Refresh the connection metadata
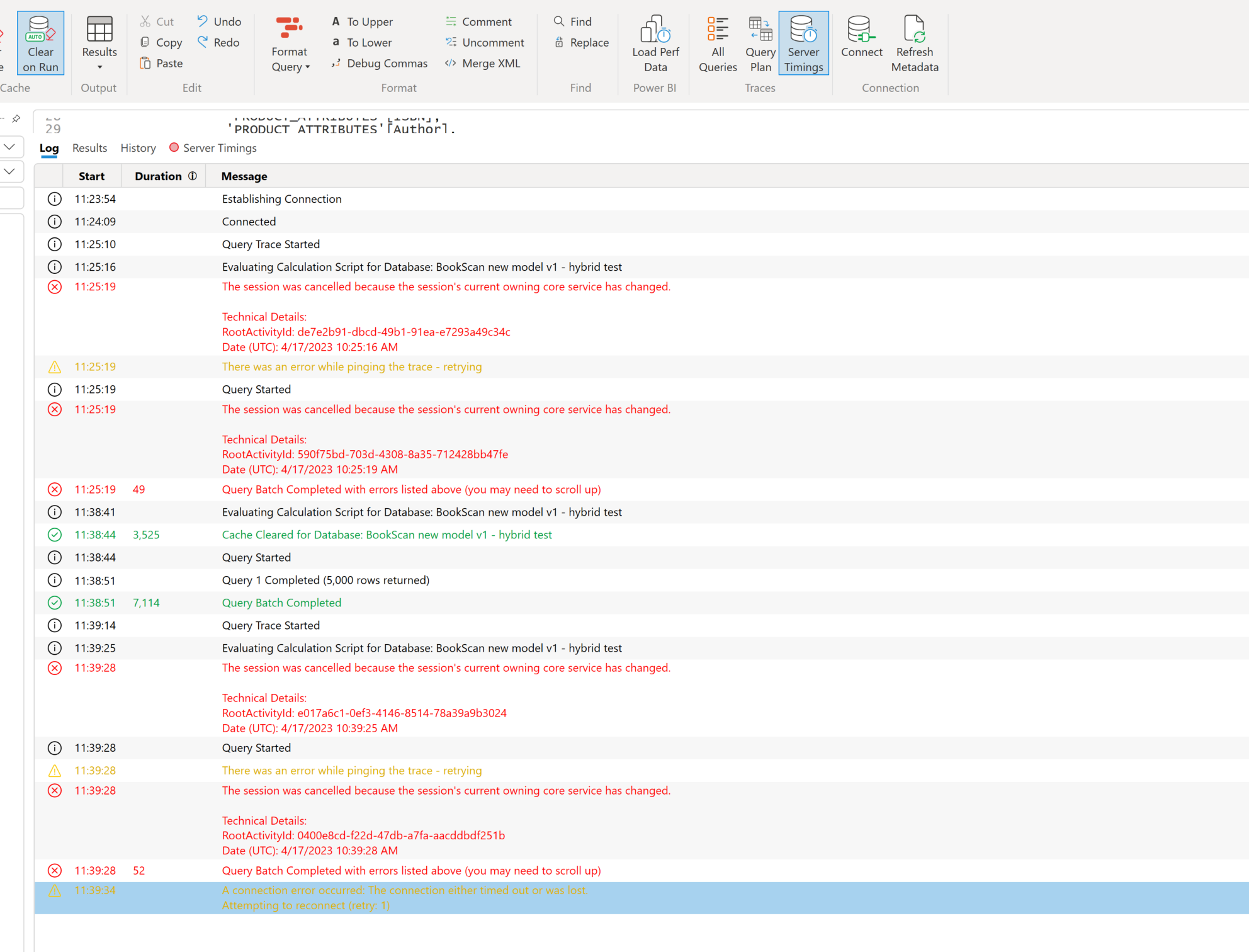Image resolution: width=1249 pixels, height=952 pixels. (x=914, y=42)
